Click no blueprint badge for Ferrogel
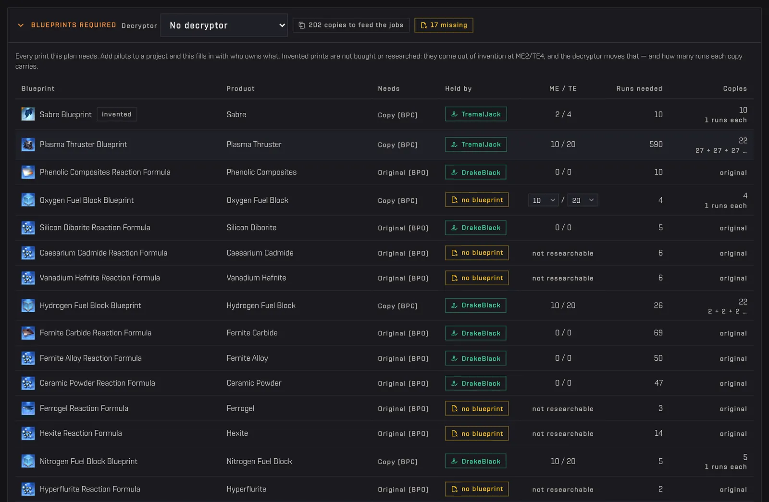Image resolution: width=769 pixels, height=502 pixels. pos(477,409)
